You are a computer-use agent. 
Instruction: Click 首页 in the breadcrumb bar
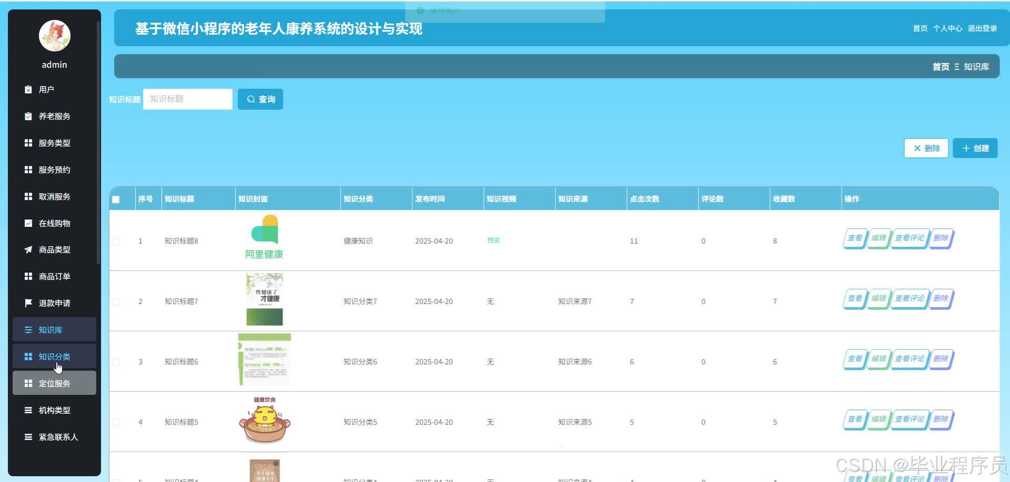coord(941,67)
